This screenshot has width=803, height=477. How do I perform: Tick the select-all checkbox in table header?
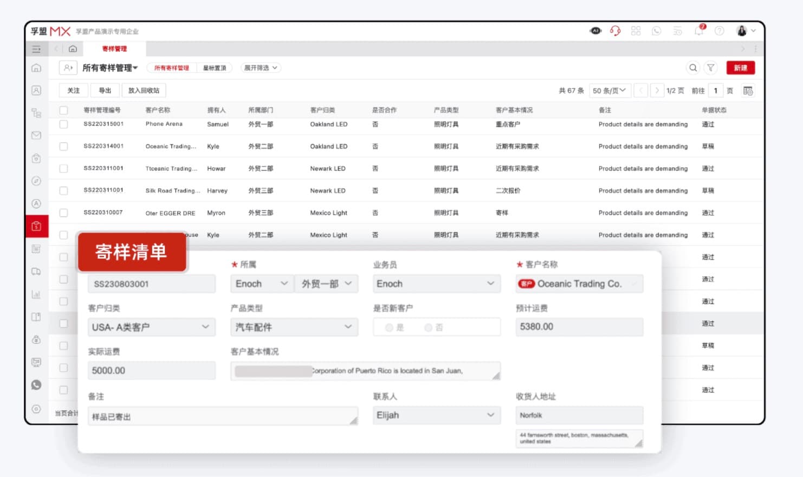click(63, 110)
